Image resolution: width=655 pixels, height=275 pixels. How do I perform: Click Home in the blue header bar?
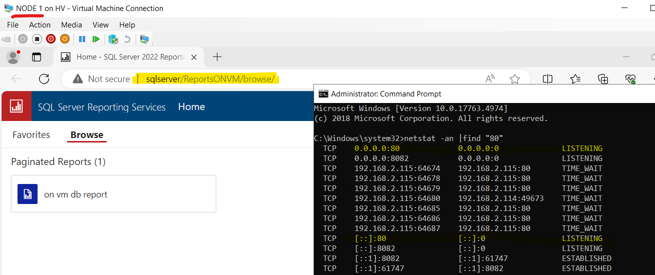[191, 106]
